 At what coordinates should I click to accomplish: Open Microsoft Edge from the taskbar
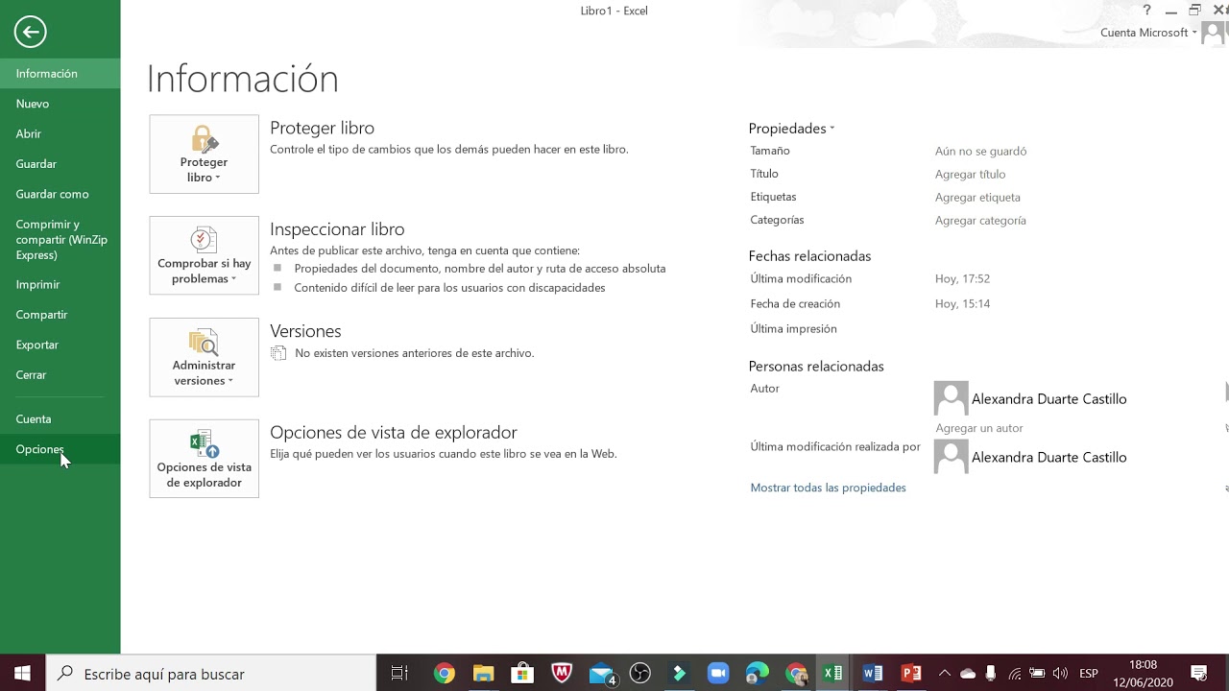pos(758,674)
